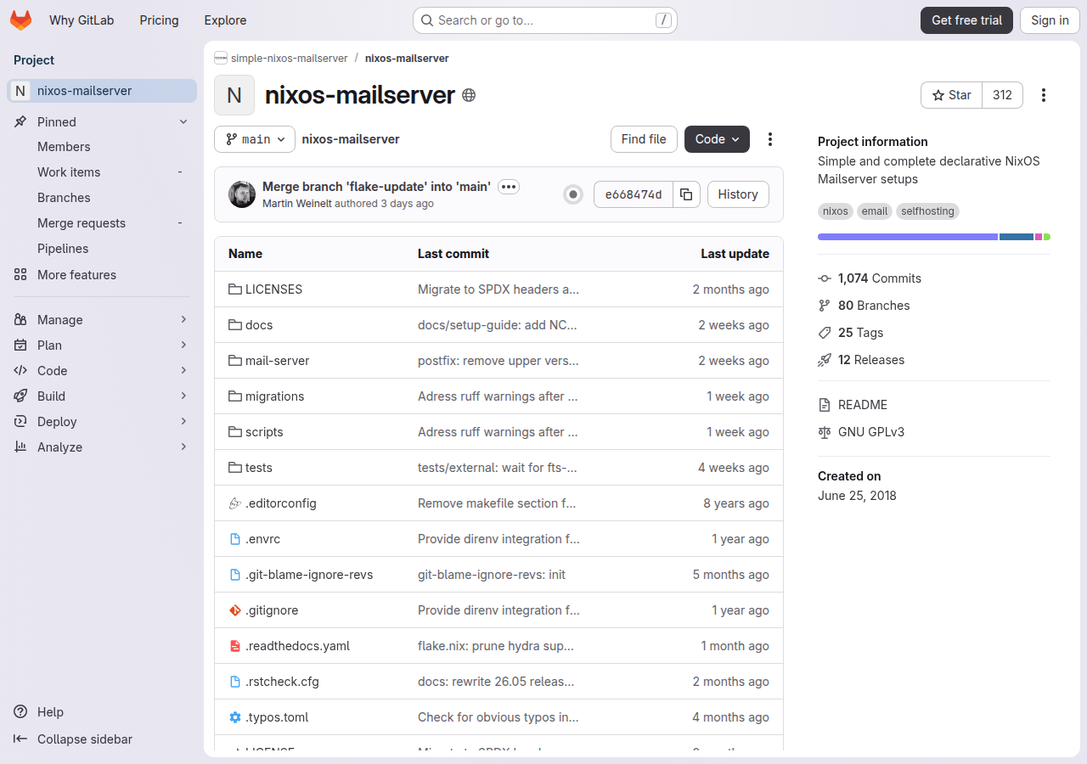Click the public visibility globe icon

point(469,95)
